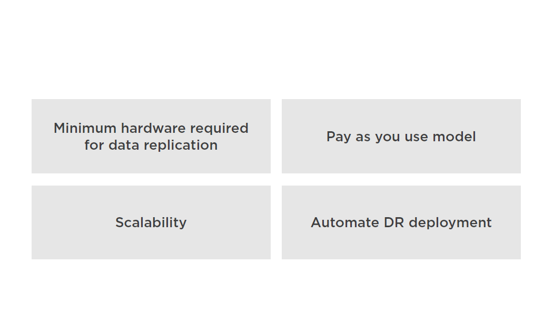Click the Scalability tile
Image resolution: width=553 pixels, height=311 pixels.
[151, 222]
